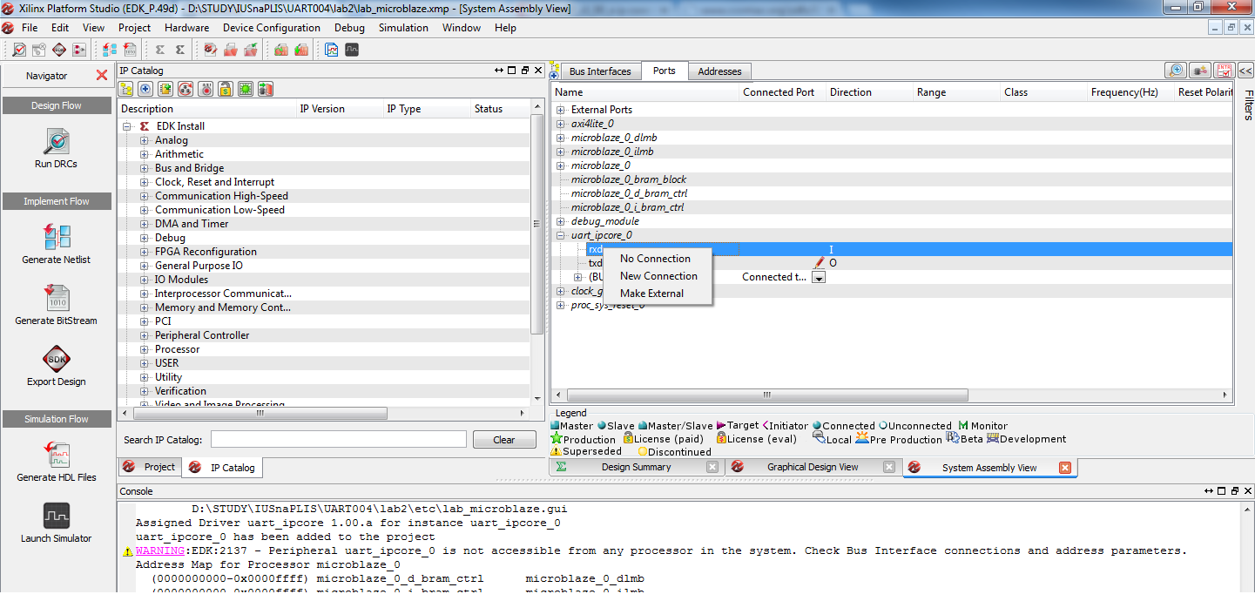Click Generate HDL Files in Navigator
Screen dimensions: 1255x601
tap(56, 462)
